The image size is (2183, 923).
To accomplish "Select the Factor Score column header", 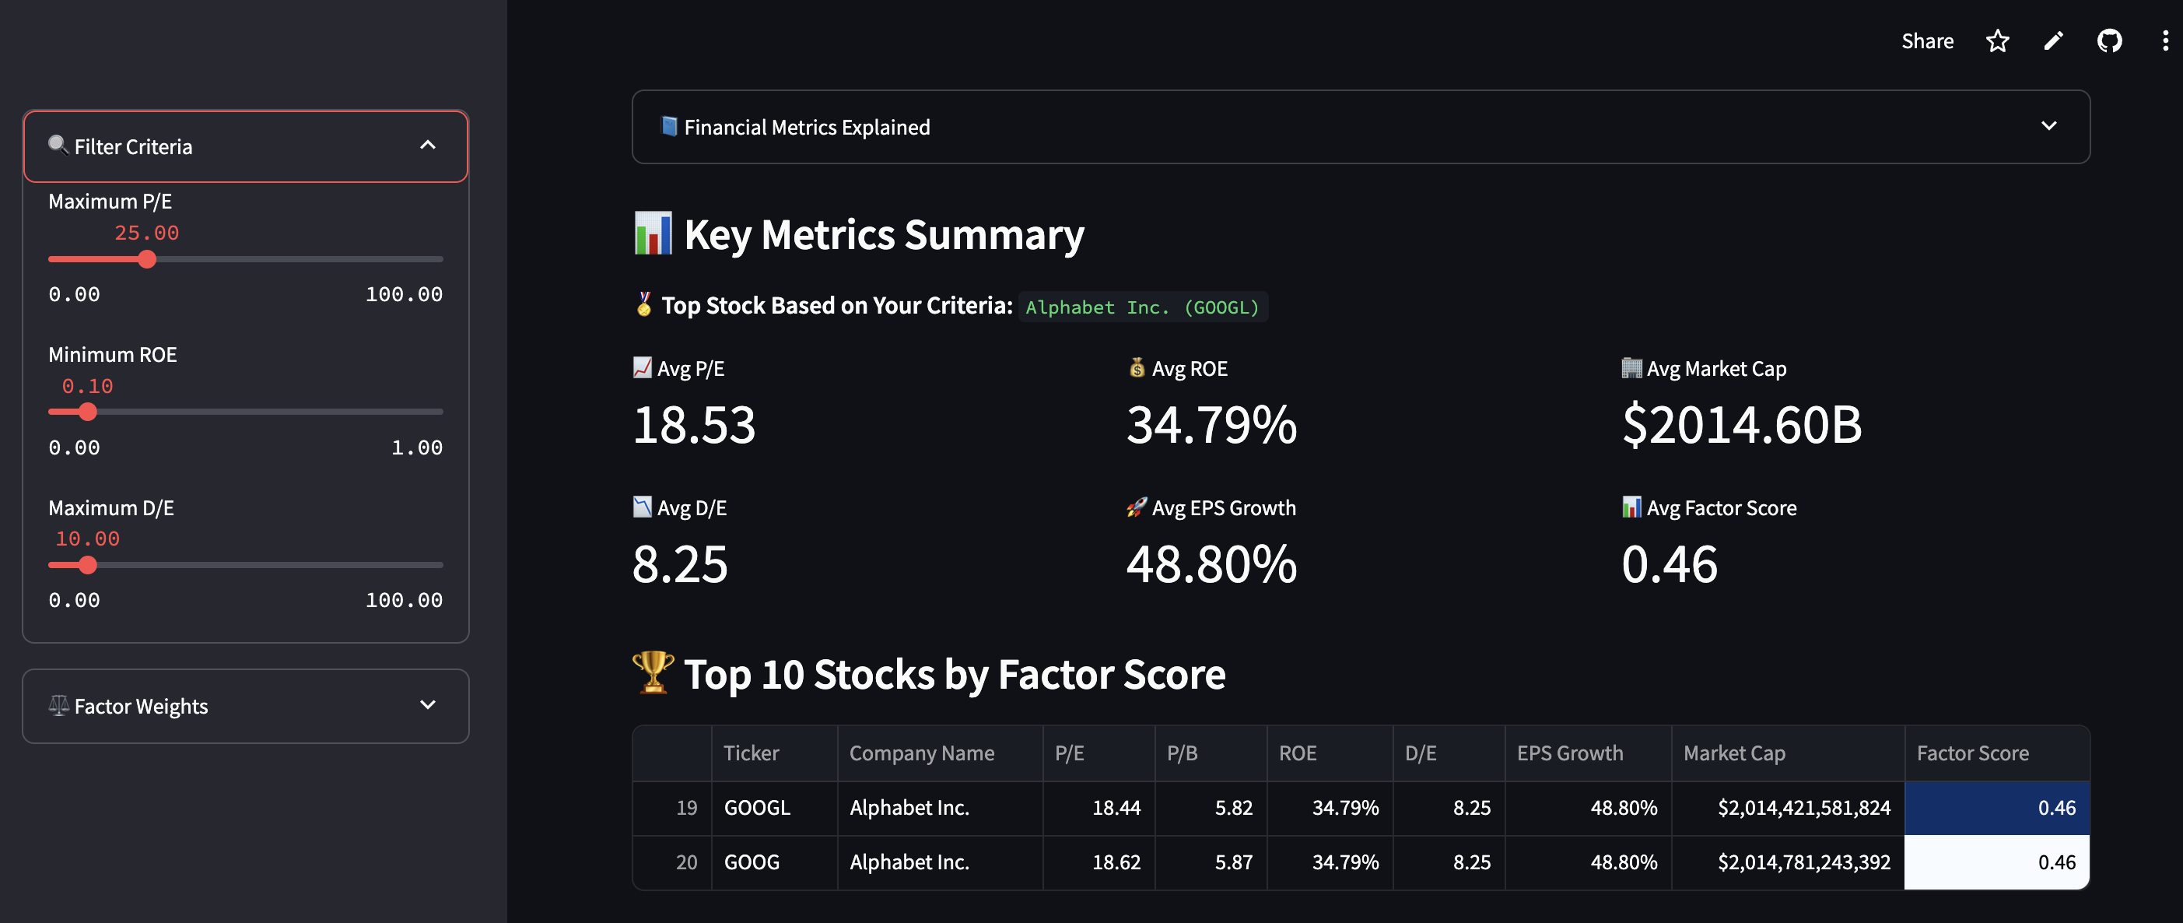I will pos(1972,753).
